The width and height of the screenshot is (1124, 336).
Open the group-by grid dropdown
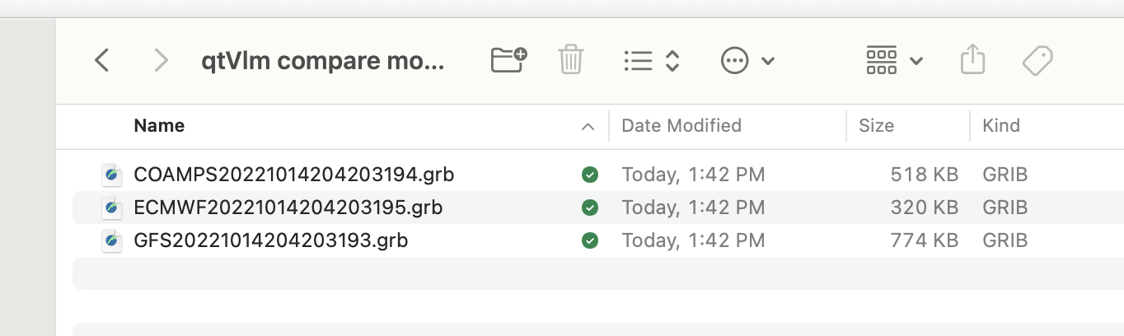pos(894,60)
